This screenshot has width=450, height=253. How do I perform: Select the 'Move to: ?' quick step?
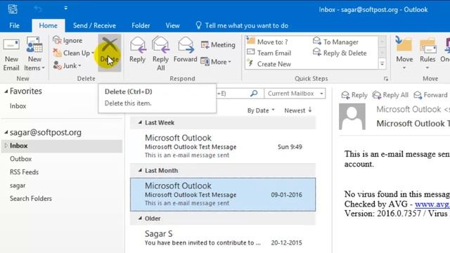[267, 42]
